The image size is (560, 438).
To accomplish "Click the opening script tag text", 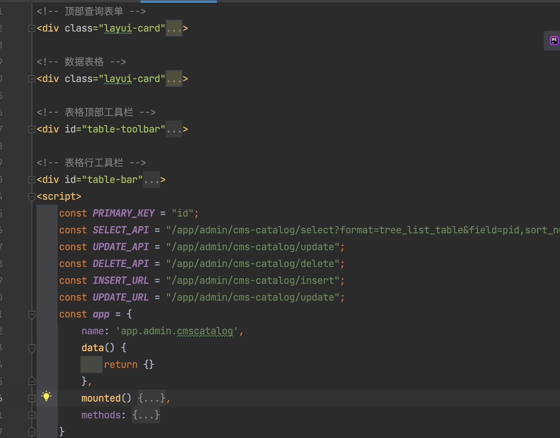I will click(x=59, y=197).
